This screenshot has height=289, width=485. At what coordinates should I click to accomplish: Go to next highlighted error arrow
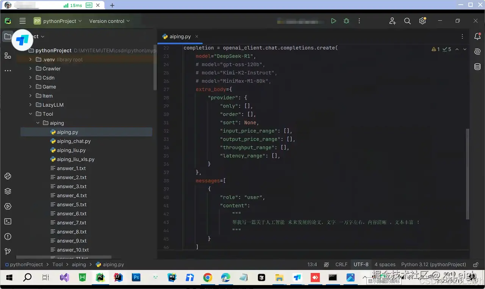pos(465,49)
